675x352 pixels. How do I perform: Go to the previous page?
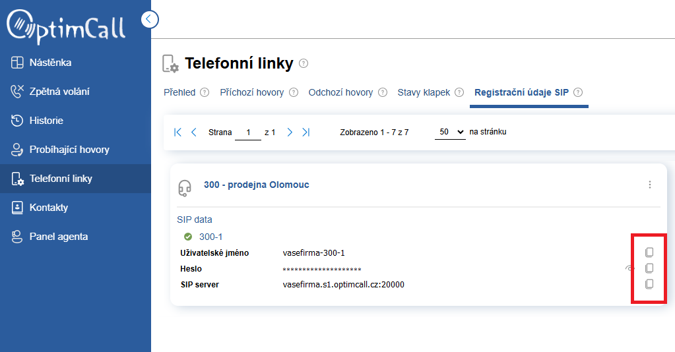[194, 132]
